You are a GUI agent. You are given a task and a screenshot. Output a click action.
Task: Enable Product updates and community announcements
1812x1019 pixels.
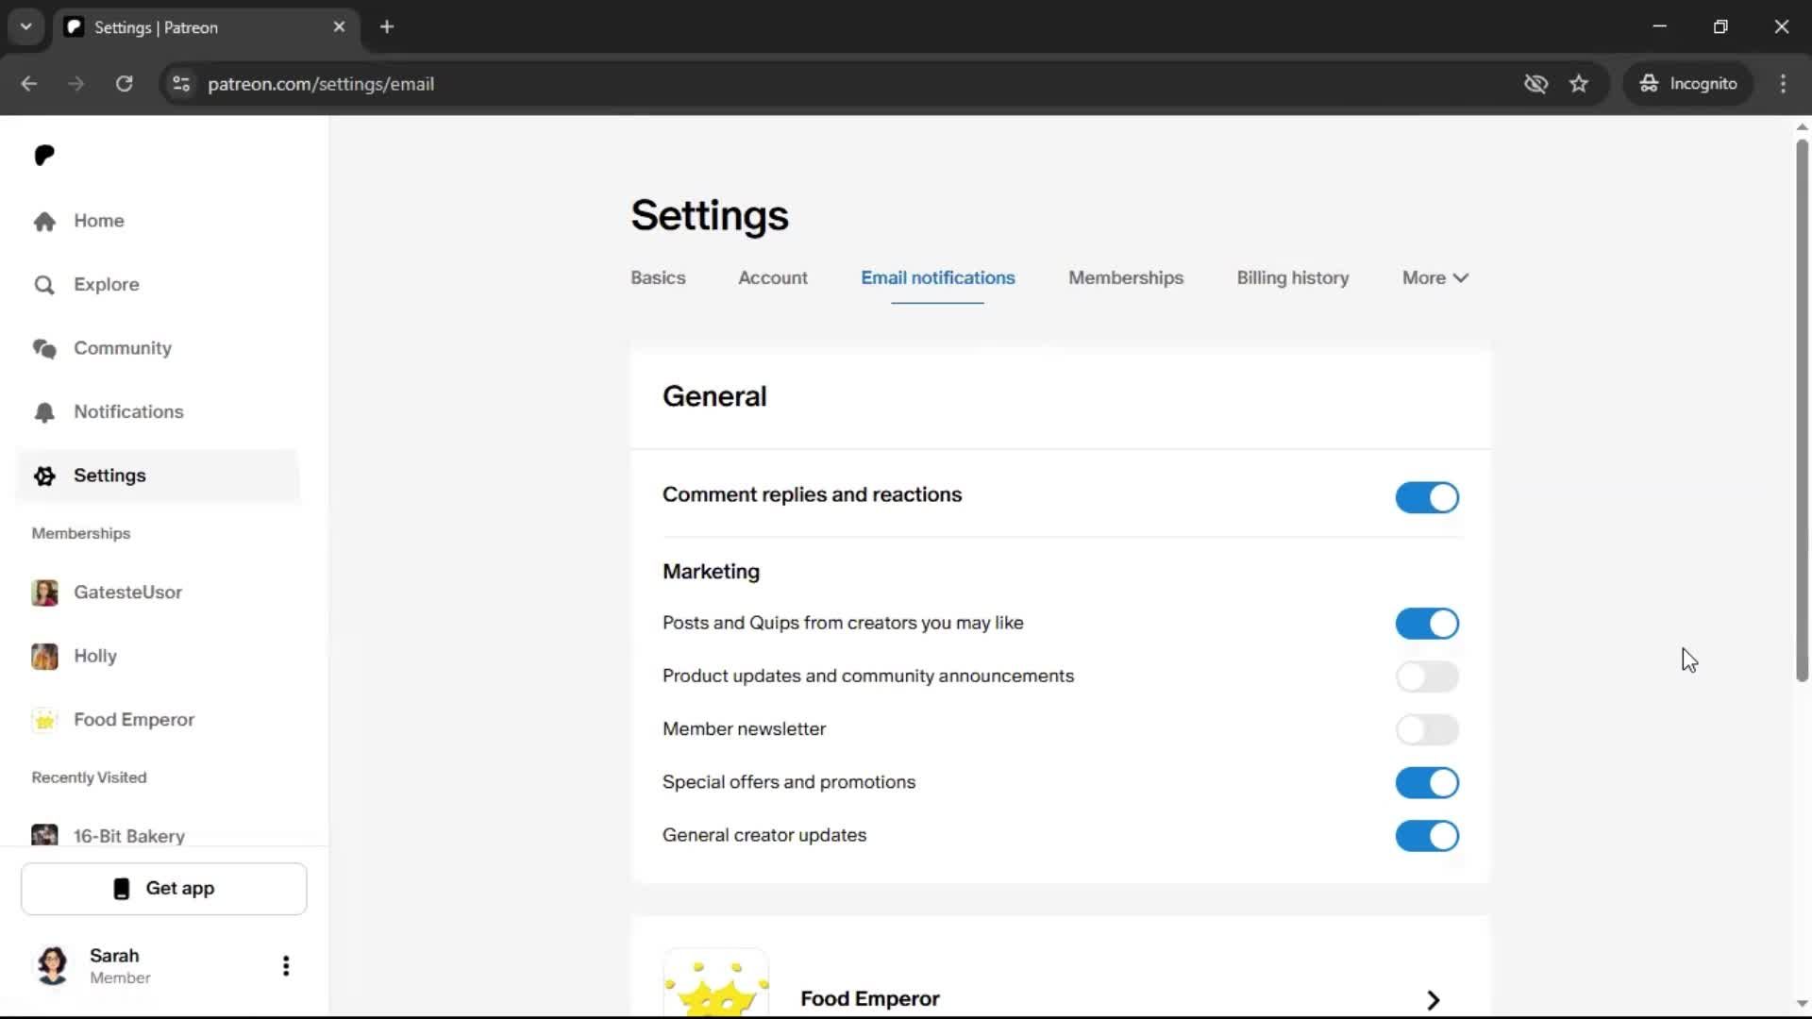(x=1427, y=677)
